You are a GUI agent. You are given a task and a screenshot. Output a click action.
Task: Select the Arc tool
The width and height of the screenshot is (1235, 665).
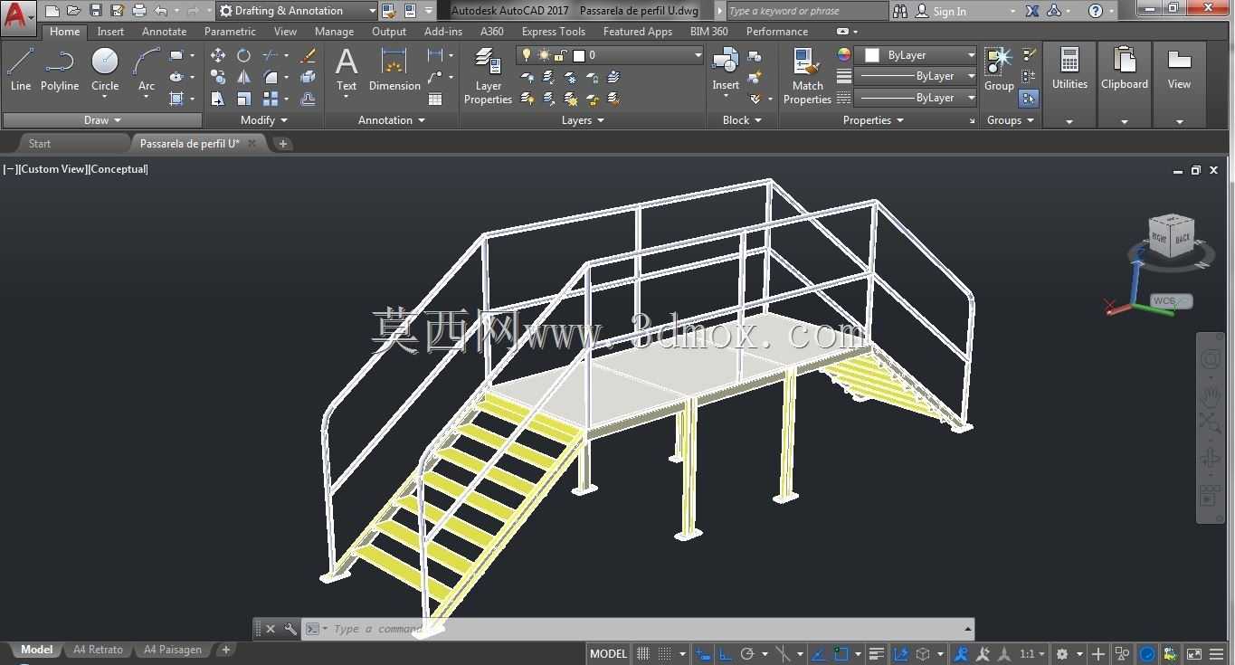147,70
